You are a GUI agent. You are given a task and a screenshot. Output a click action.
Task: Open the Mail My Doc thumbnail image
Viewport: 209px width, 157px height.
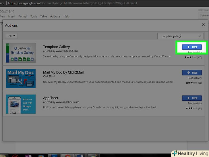click(x=21, y=78)
